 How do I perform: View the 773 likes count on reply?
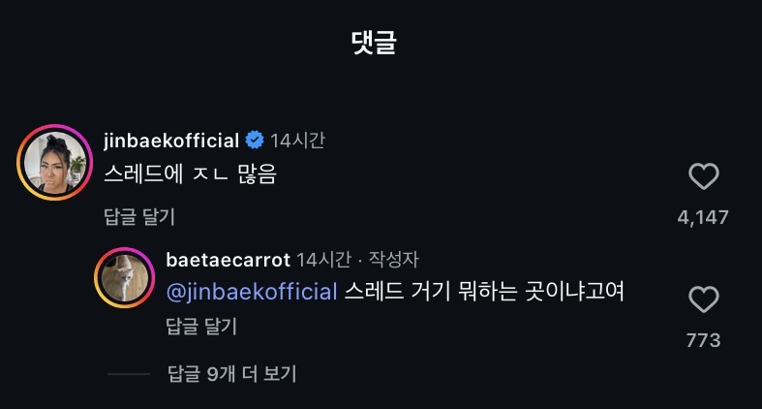point(703,340)
